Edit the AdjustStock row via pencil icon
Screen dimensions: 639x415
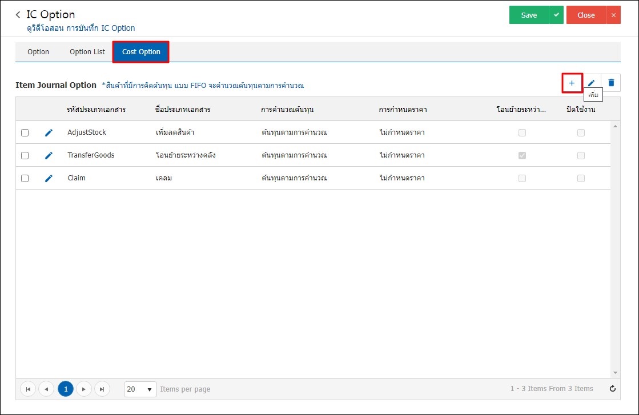[49, 132]
